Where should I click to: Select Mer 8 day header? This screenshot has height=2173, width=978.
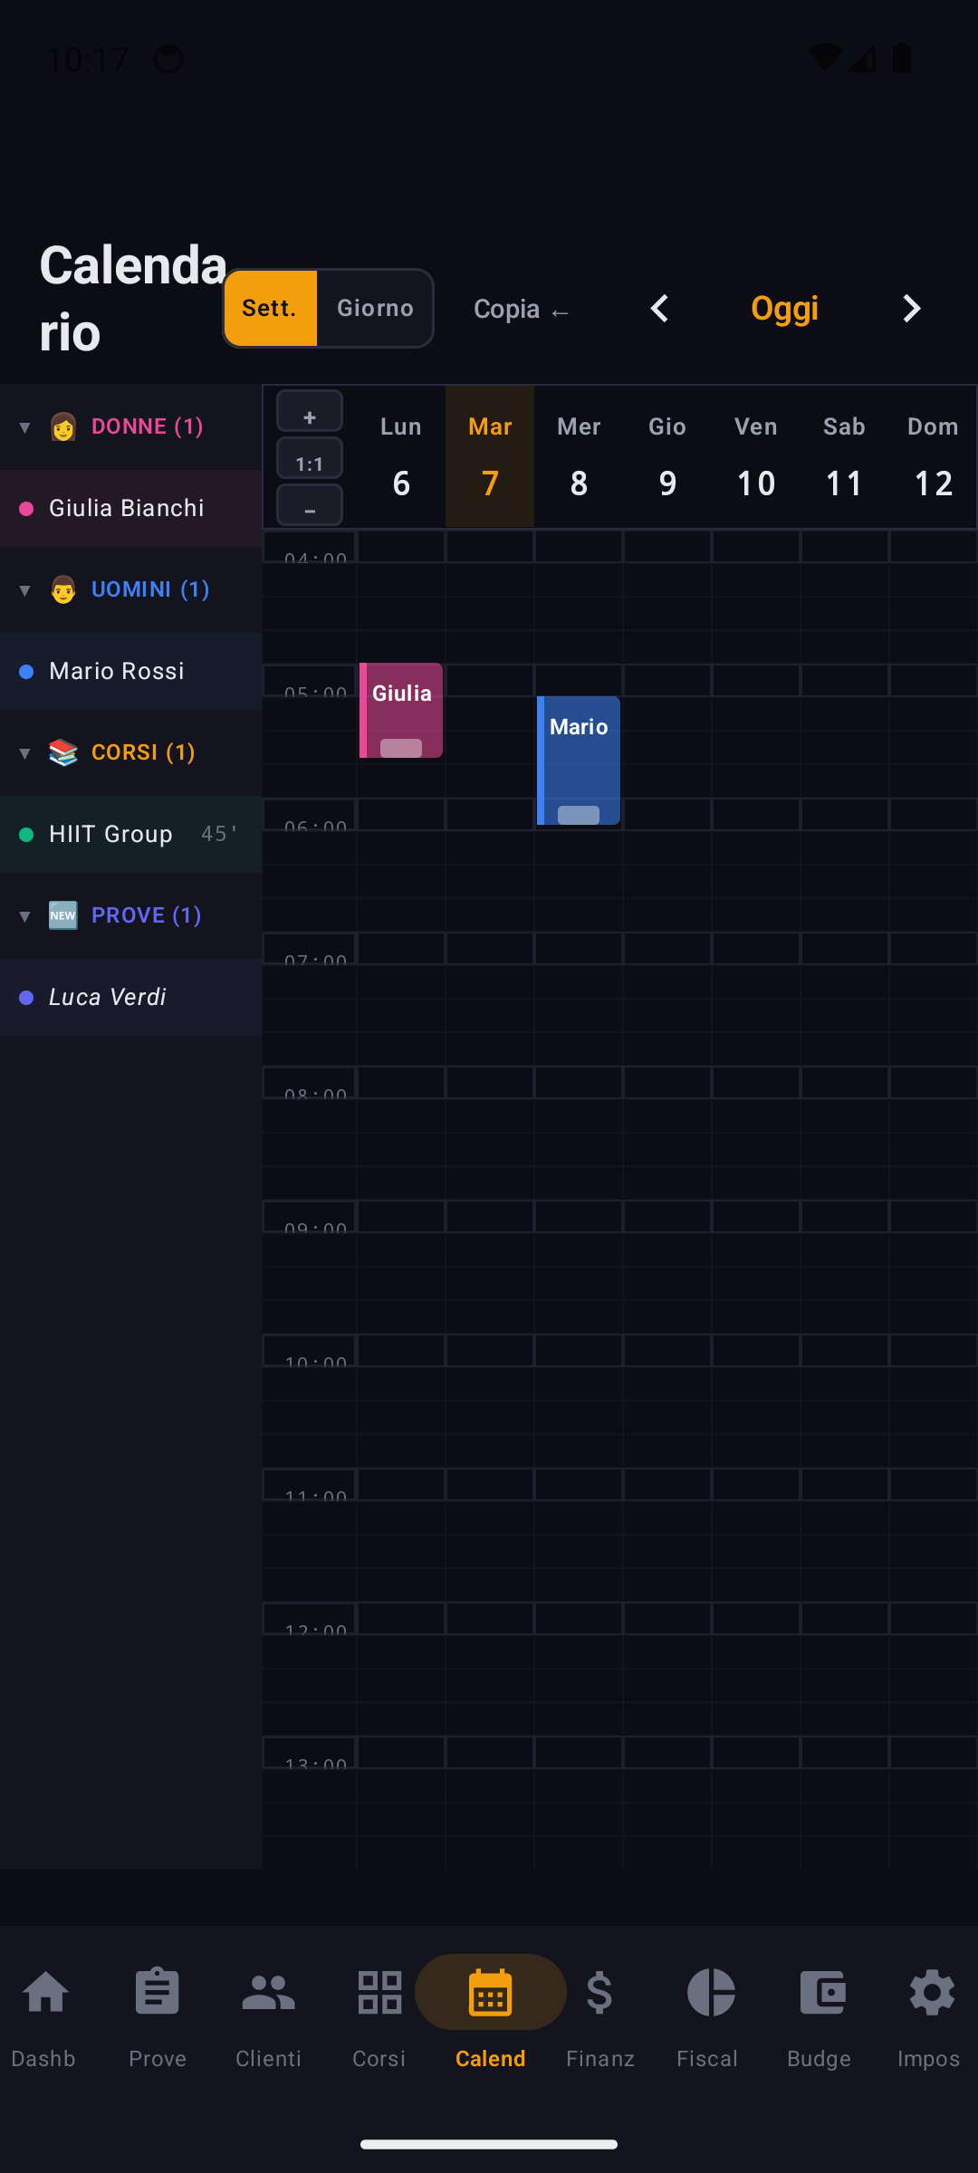tap(579, 456)
